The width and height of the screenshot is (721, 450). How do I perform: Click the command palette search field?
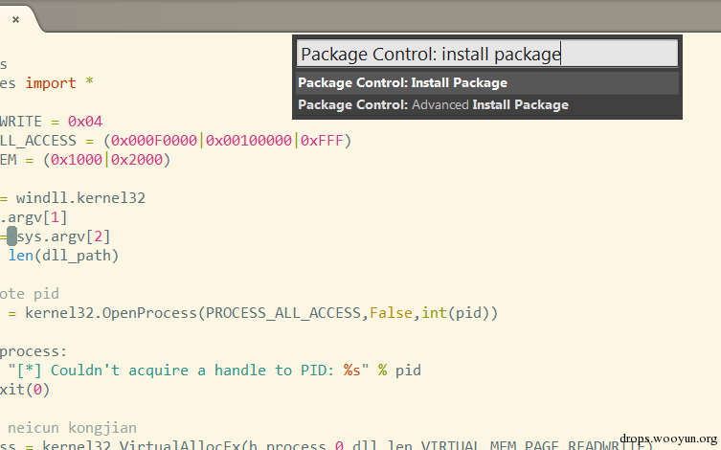tap(487, 54)
